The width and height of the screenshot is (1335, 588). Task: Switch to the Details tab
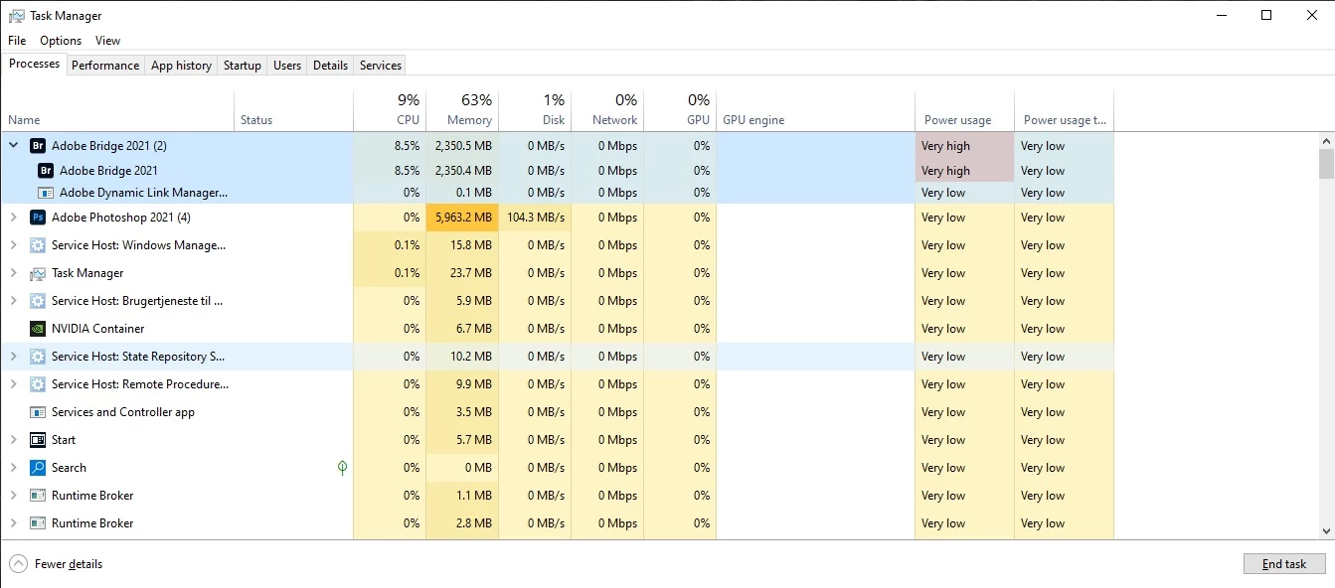point(330,65)
